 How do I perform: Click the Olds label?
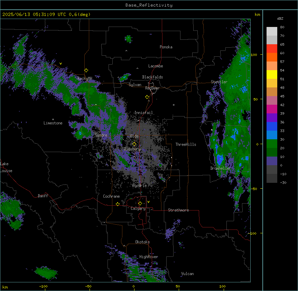[134, 136]
